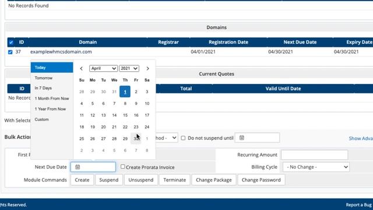Screen dimensions: 373x210
Task: Pick March 31 greyed date in calendar
Action: [x=114, y=92]
